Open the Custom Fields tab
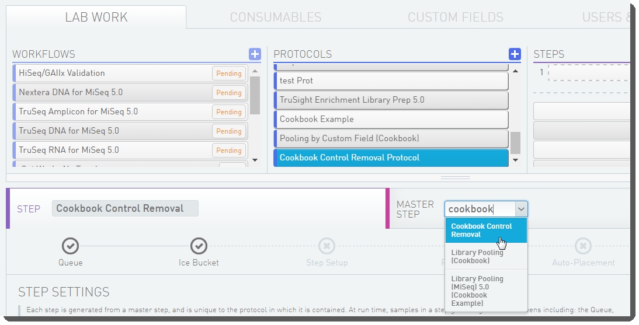639x325 pixels. tap(456, 18)
